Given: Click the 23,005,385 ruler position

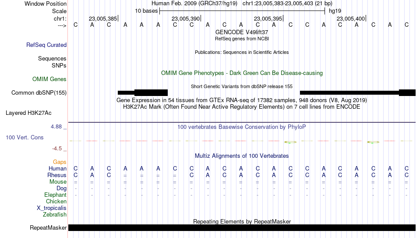Looking at the screenshot, I should pyautogui.click(x=102, y=18).
